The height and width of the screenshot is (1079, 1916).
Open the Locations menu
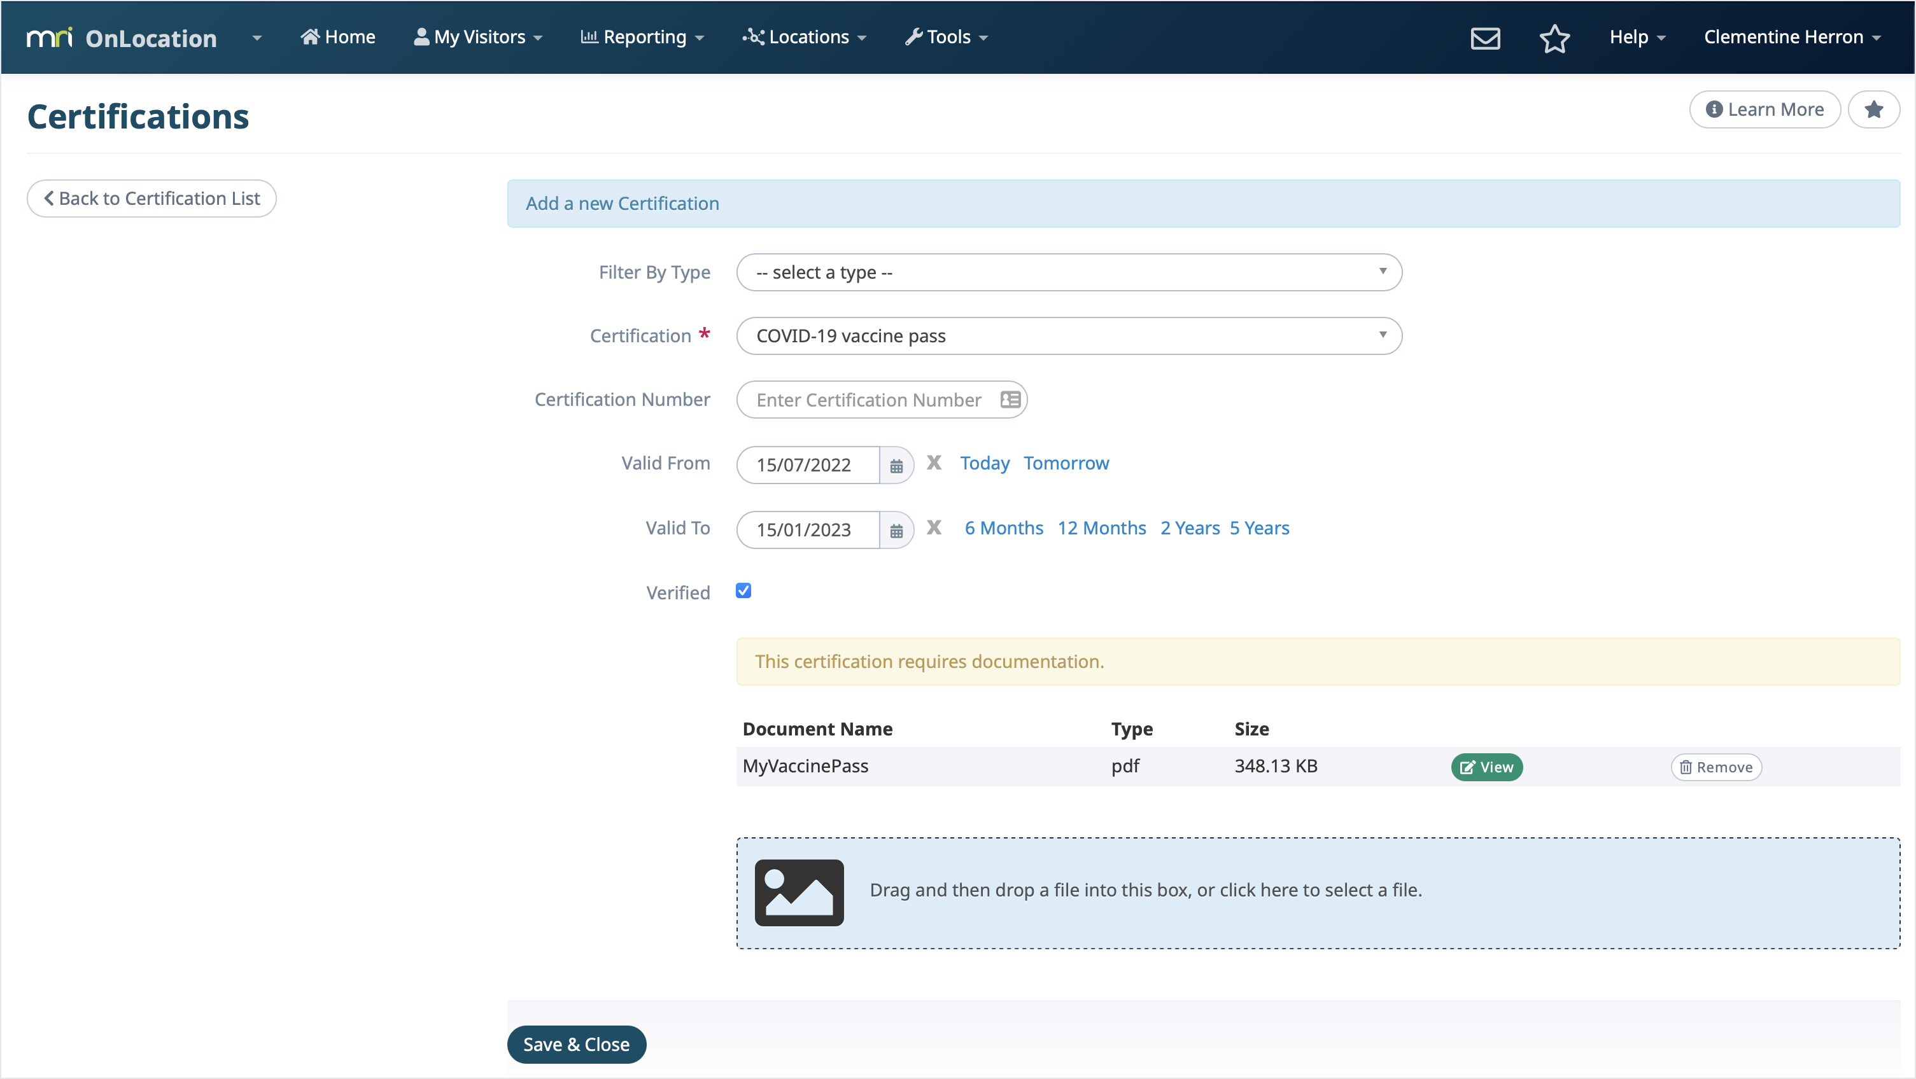pos(804,37)
